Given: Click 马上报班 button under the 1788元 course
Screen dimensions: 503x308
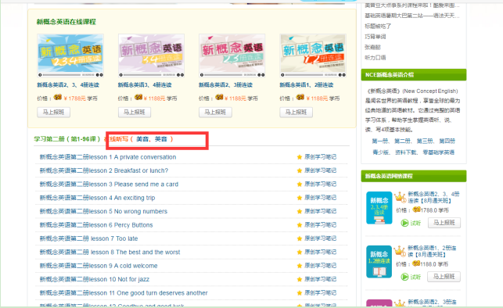Looking at the screenshot, I should click(53, 112).
